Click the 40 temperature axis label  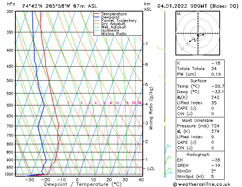[x=141, y=180]
